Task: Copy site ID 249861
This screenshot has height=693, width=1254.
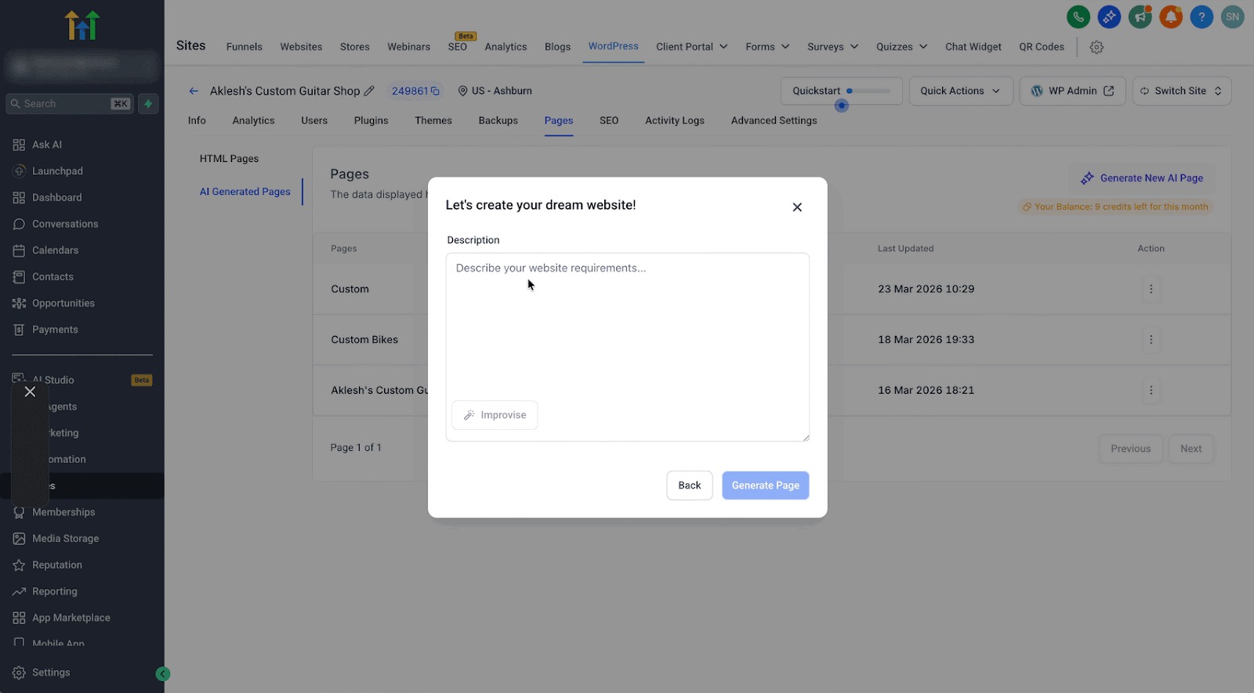Action: (x=435, y=91)
